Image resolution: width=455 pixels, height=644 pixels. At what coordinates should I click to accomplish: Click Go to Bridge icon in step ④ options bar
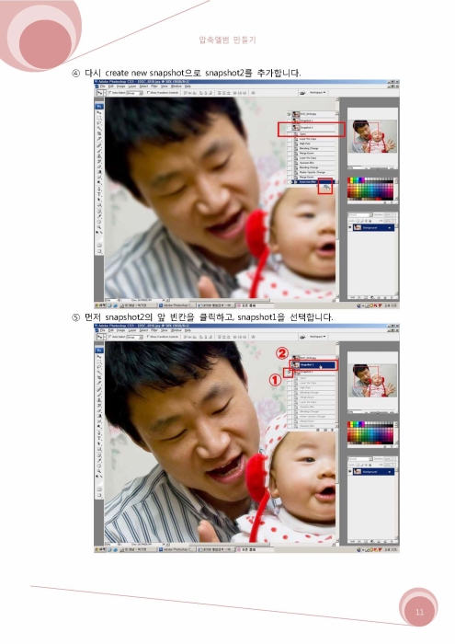point(302,93)
